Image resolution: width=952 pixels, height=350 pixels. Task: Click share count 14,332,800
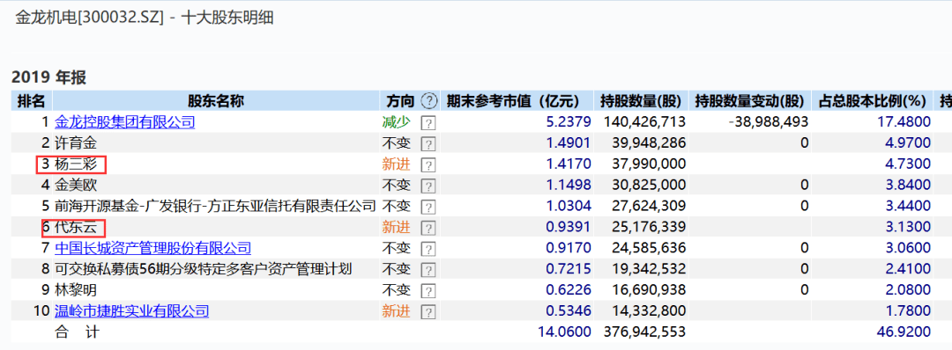click(649, 311)
